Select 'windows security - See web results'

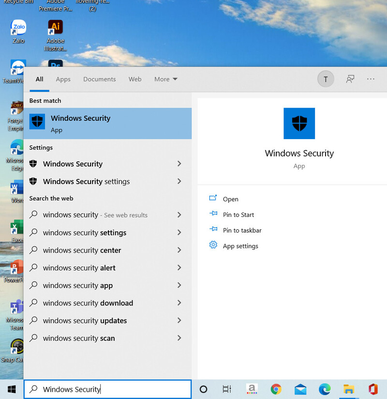click(107, 215)
